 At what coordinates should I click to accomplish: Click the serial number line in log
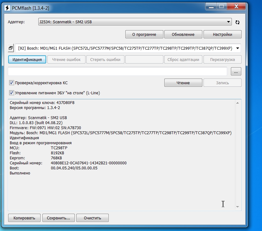pyautogui.click(x=68, y=163)
